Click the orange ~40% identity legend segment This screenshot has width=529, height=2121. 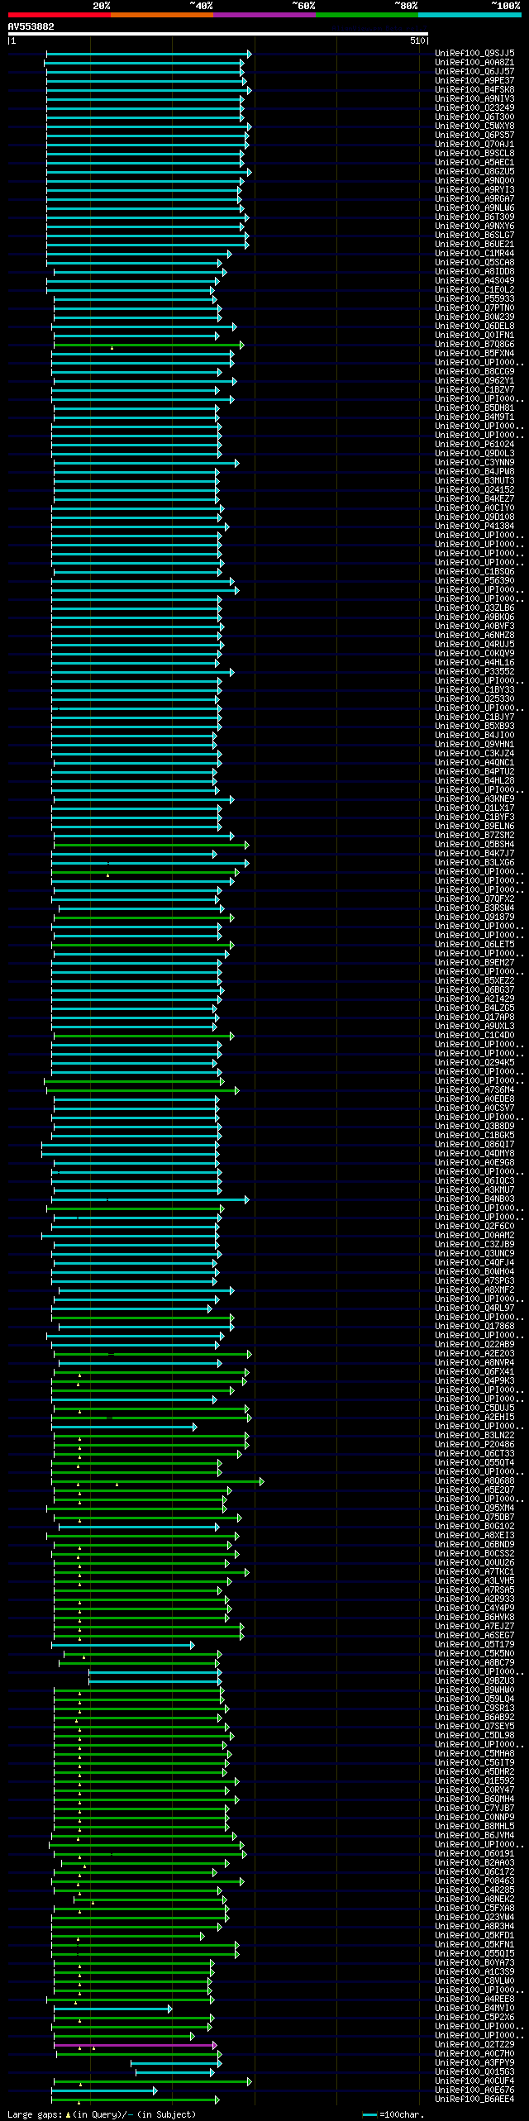pyautogui.click(x=162, y=15)
